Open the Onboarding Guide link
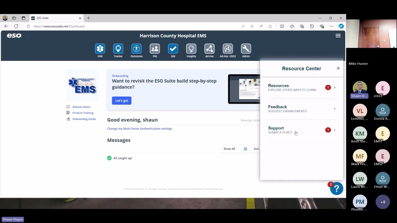The width and height of the screenshot is (397, 223). pos(84,119)
